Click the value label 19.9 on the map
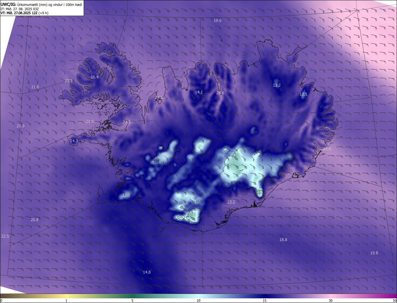This screenshot has width=397, height=303. pos(217,21)
